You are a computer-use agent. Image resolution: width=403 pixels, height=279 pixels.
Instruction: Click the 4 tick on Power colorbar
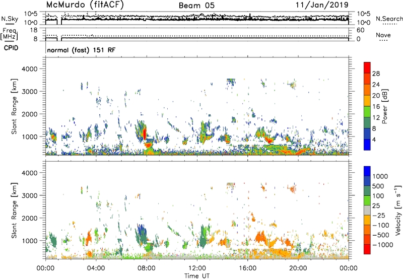[374, 139]
